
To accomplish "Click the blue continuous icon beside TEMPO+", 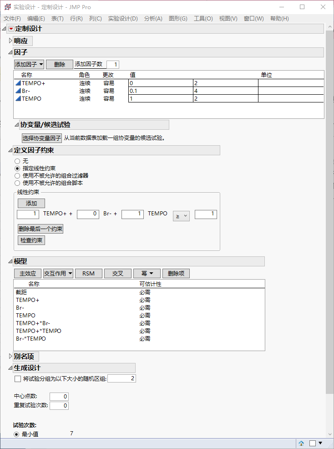I will 18,83.
